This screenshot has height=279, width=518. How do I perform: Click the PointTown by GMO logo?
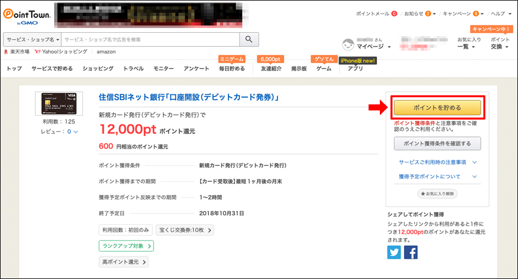tap(26, 17)
